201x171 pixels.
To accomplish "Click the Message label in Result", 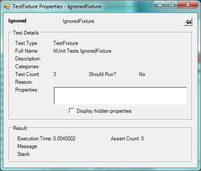I will (28, 146).
